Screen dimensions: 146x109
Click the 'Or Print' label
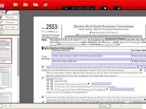coord(46,59)
